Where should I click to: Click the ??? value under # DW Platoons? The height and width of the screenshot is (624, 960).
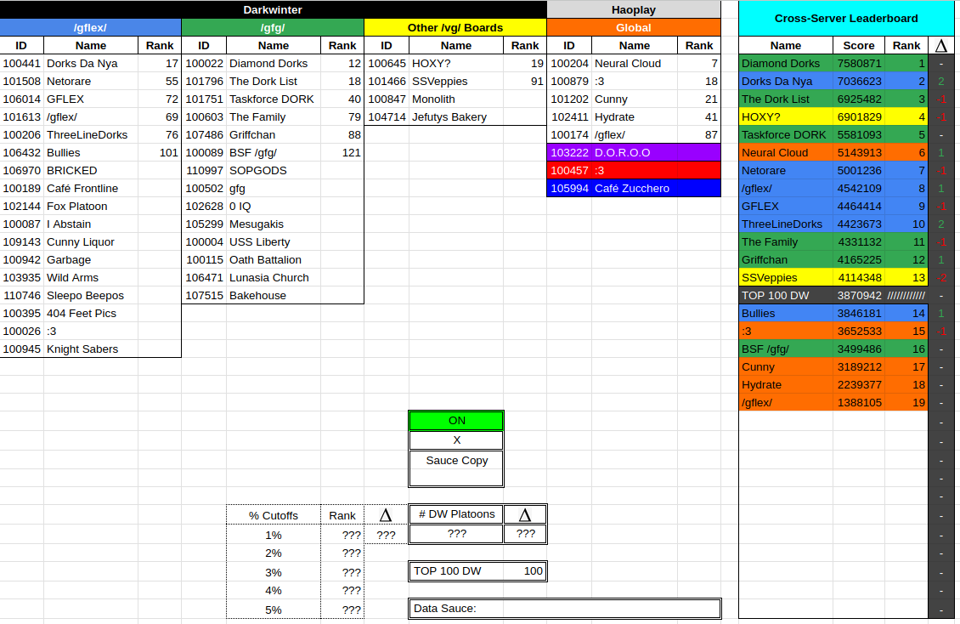pyautogui.click(x=456, y=534)
